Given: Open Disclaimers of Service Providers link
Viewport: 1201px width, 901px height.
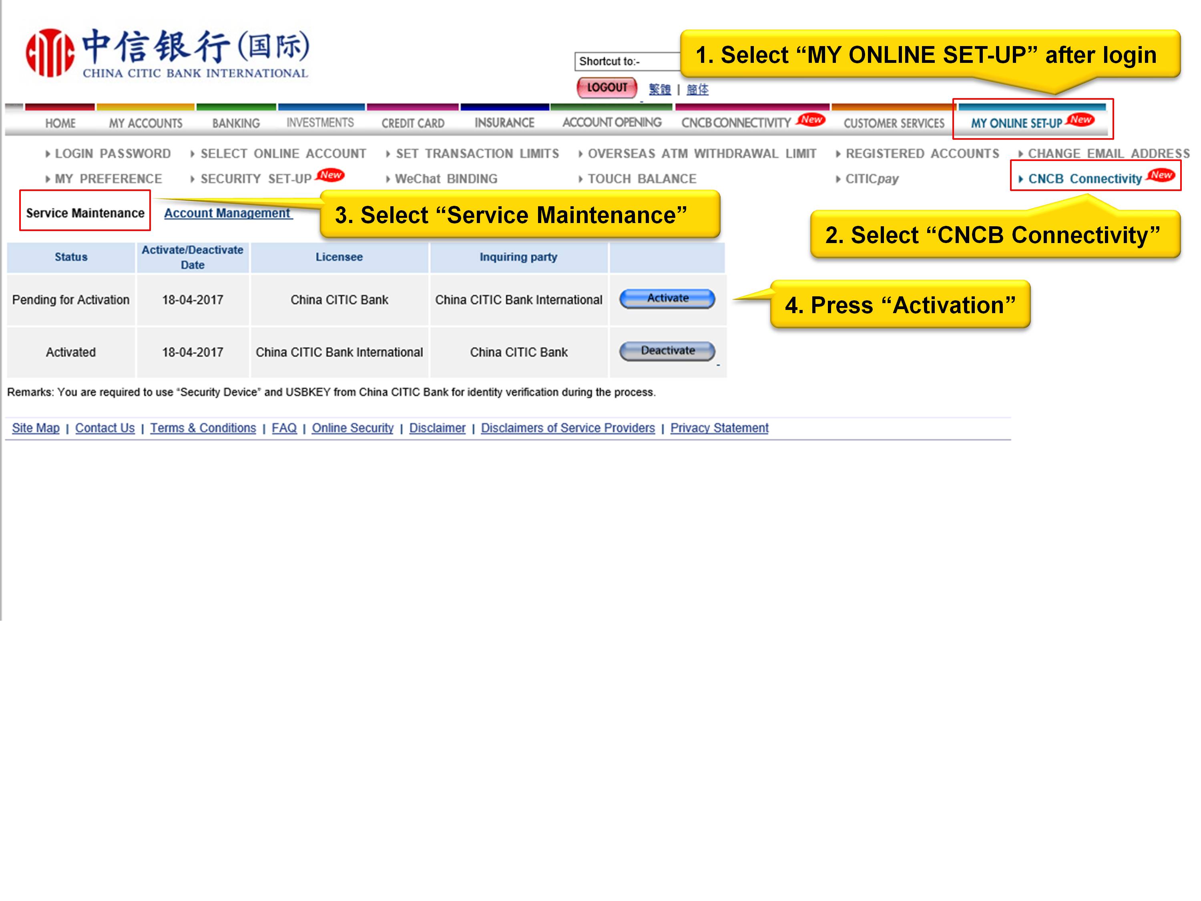Looking at the screenshot, I should pos(568,428).
